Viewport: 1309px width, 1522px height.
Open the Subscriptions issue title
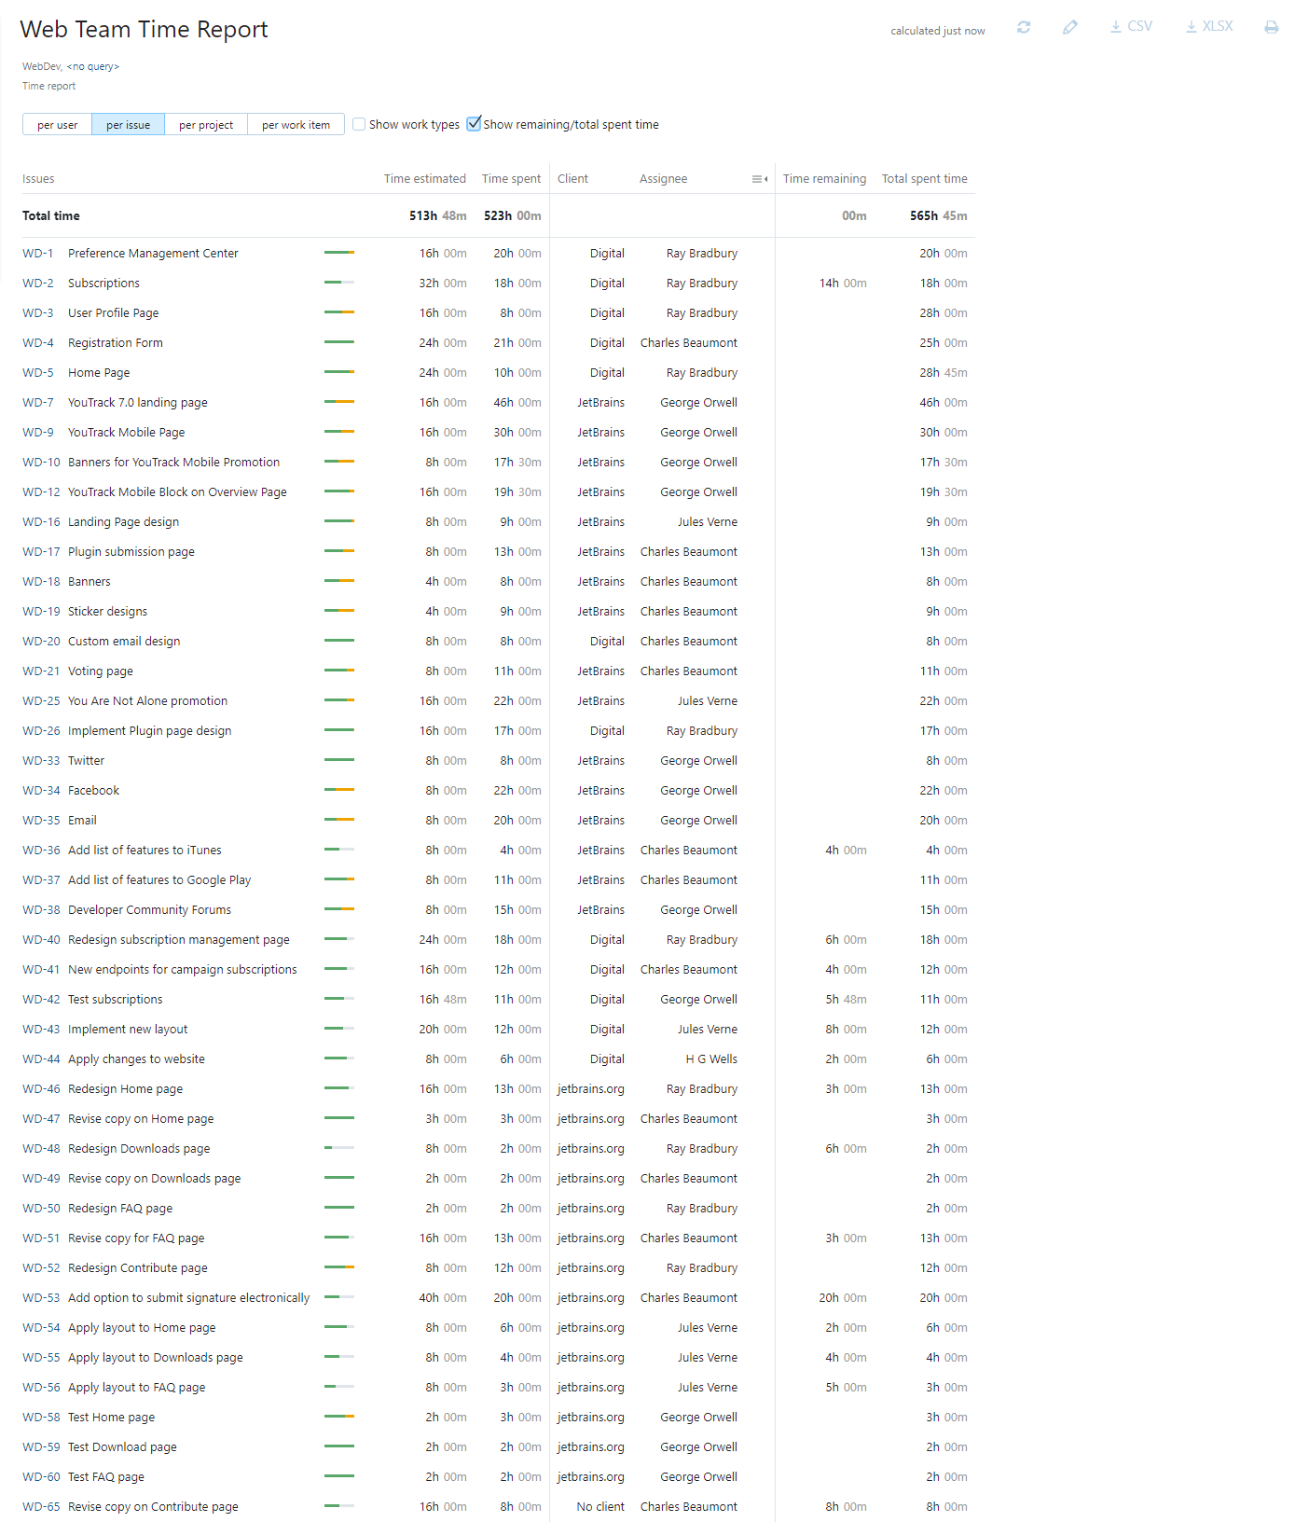coord(103,284)
